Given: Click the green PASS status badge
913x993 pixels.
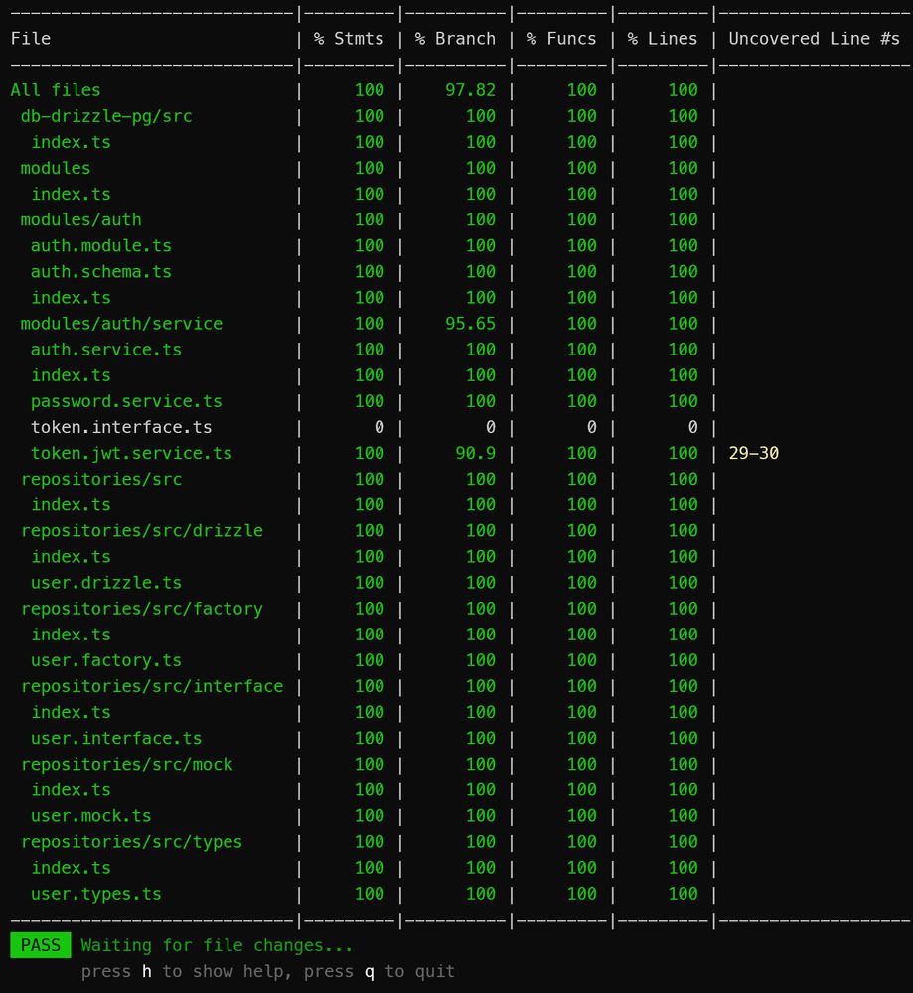Looking at the screenshot, I should tap(41, 945).
